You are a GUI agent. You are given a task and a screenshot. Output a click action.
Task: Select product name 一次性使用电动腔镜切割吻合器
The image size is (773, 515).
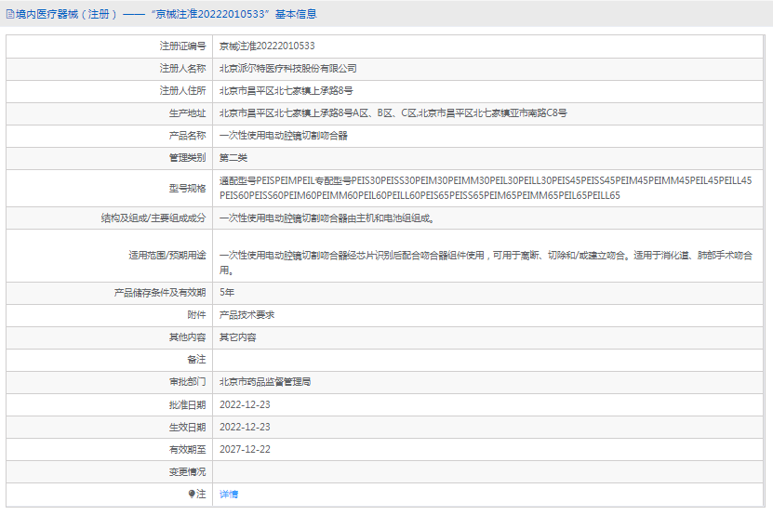[x=284, y=136]
